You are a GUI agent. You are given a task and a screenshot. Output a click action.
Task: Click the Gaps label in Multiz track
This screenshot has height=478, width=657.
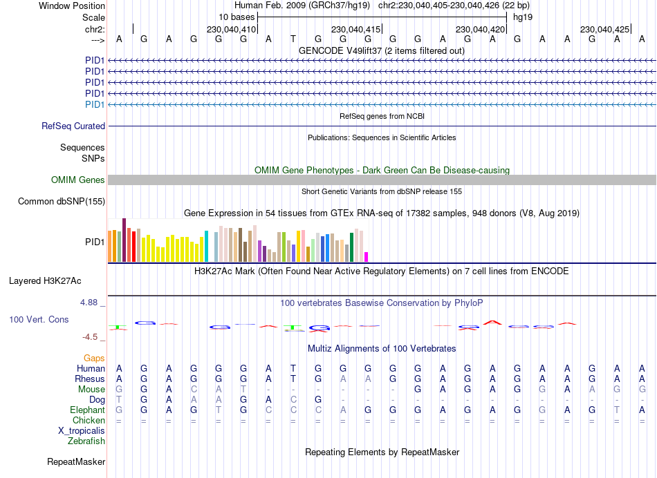click(x=94, y=358)
